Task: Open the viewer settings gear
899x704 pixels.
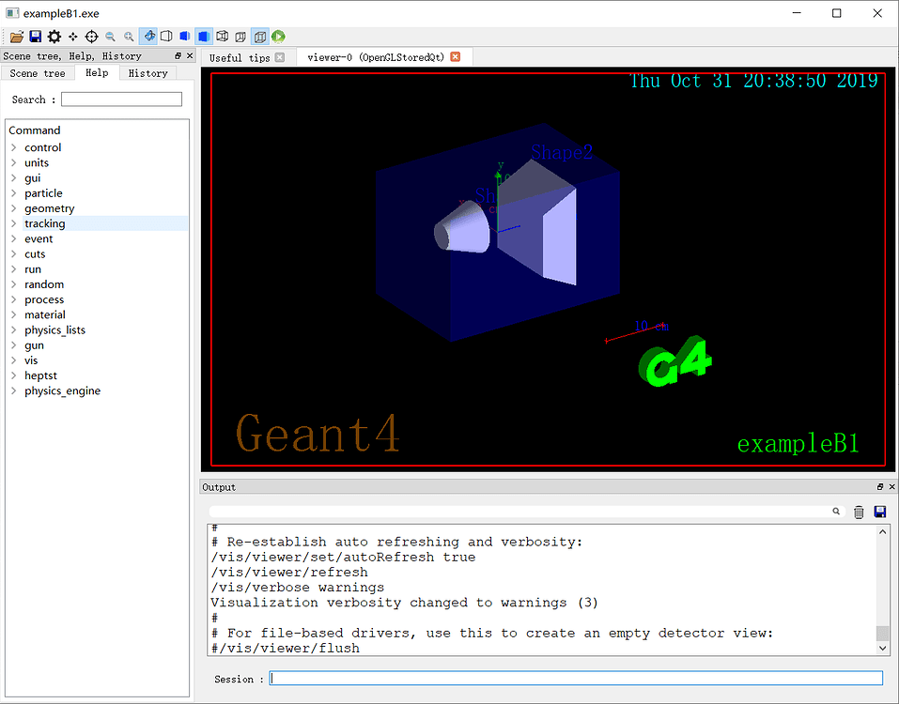Action: pyautogui.click(x=54, y=37)
